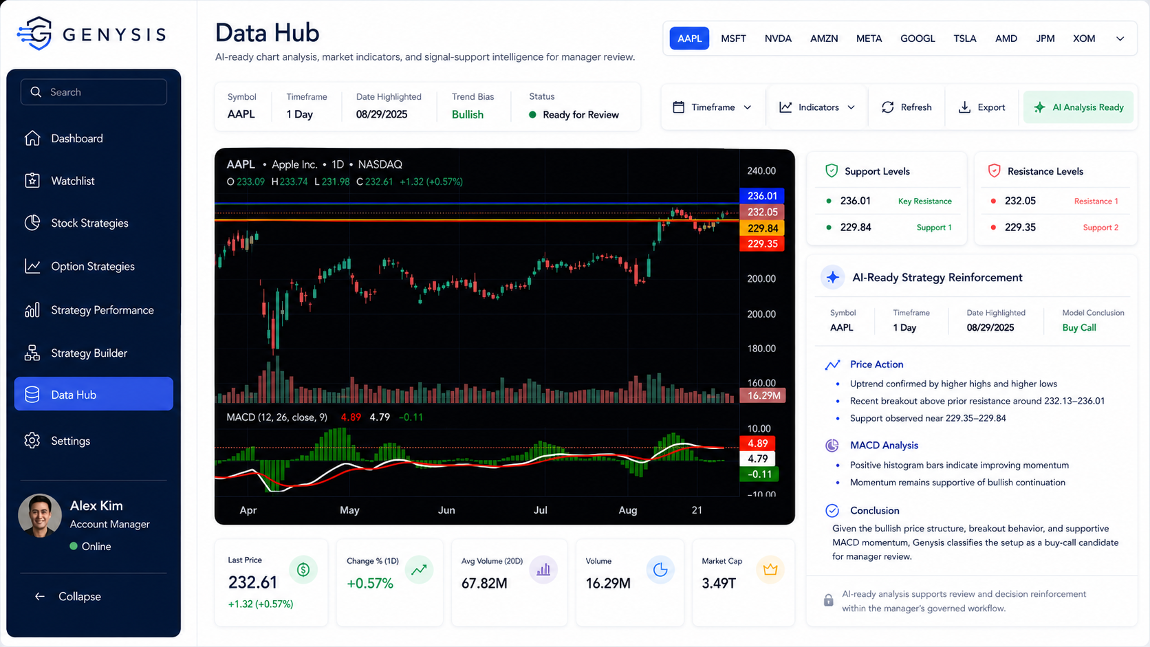Switch to the GOOGL ticker tab
Viewport: 1150px width, 647px height.
pyautogui.click(x=918, y=39)
